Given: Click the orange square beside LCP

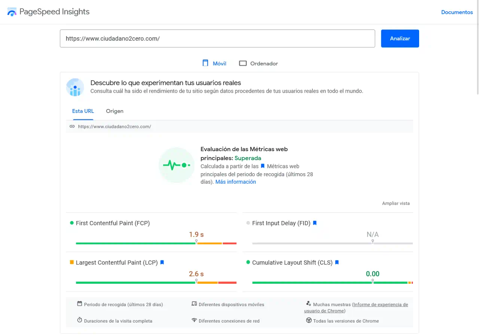Looking at the screenshot, I should point(72,262).
